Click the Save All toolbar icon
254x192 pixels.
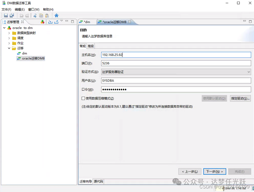pyautogui.click(x=12, y=15)
